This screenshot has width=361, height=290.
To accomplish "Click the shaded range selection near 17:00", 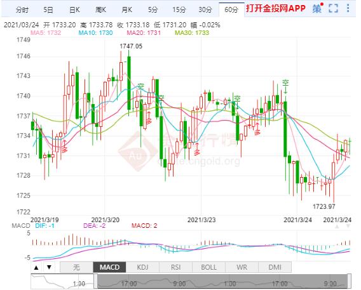I will 129,284.
